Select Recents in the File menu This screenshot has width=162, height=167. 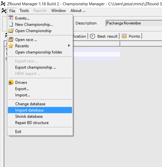coord(40,46)
